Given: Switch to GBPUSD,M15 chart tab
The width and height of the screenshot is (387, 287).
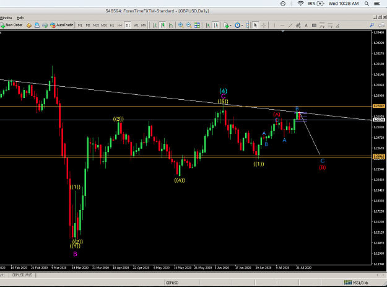Looking at the screenshot, I should coord(22,275).
